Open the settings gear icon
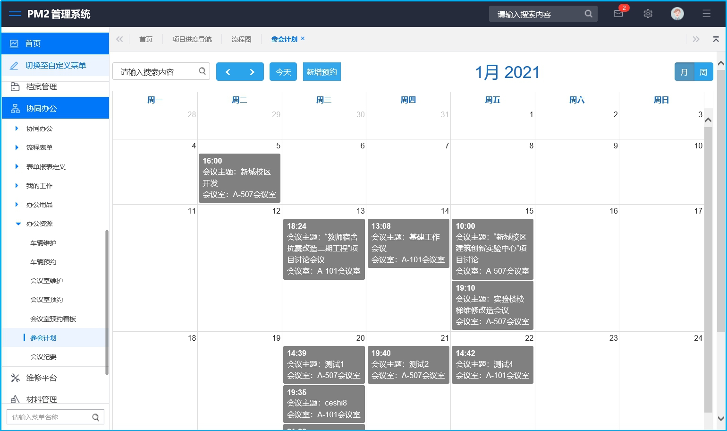This screenshot has width=727, height=431. (x=648, y=14)
